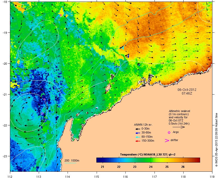Screen dimensions: 220x178
Task: Click the time label 07:46Z
Action: [x=187, y=93]
